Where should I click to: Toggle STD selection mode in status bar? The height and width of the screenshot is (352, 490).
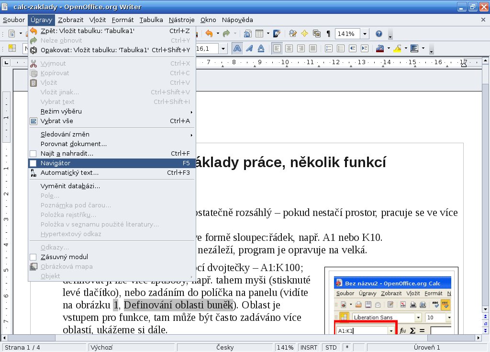[x=331, y=347]
